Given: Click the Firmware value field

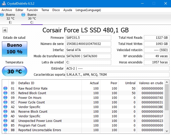Looking at the screenshot, I should point(88,38).
